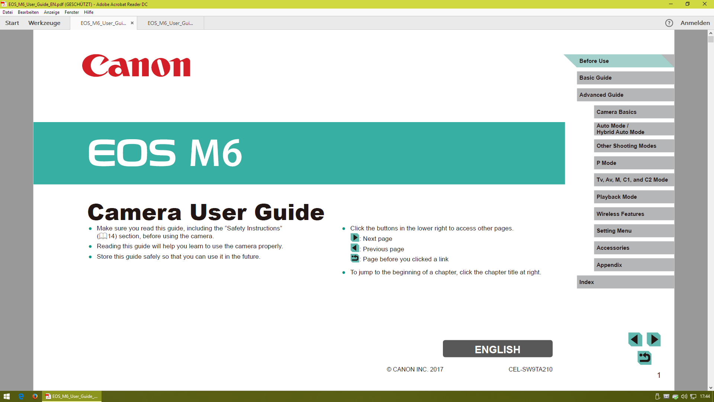Jump to Basic Guide chapter
Image resolution: width=714 pixels, height=402 pixels.
625,78
